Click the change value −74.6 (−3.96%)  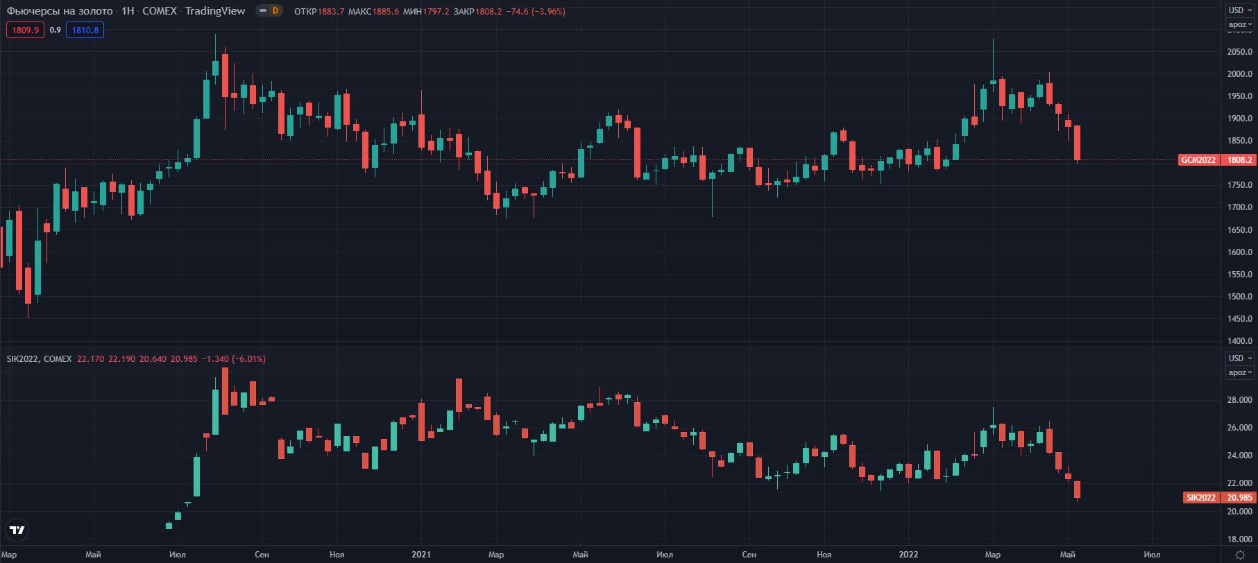click(535, 12)
